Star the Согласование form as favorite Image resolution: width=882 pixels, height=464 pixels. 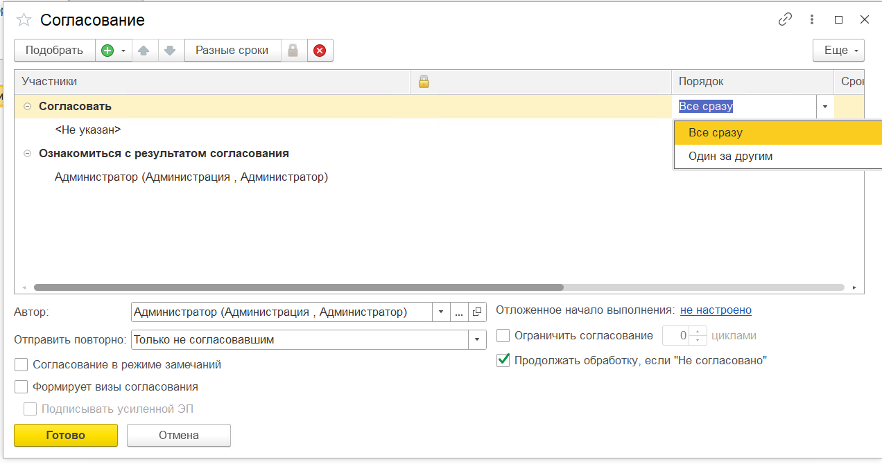(x=24, y=20)
